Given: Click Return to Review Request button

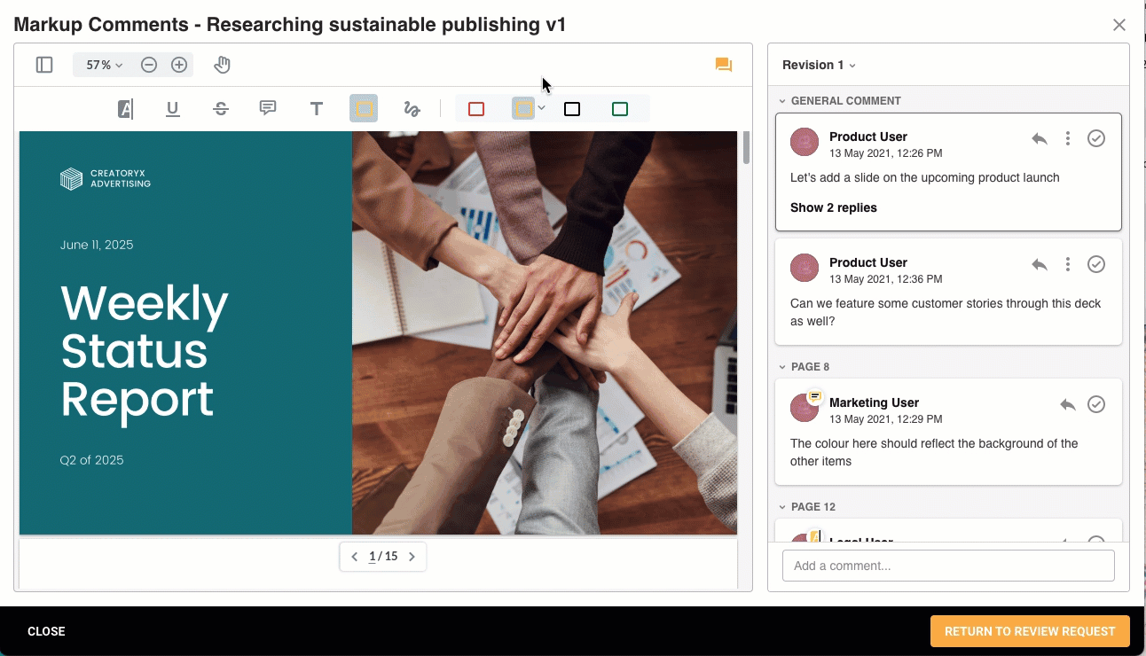Looking at the screenshot, I should tap(1029, 631).
